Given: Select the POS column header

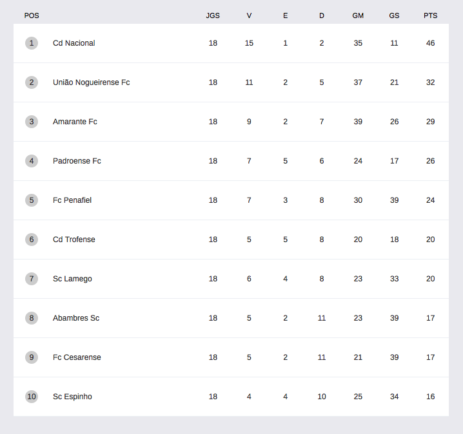Looking at the screenshot, I should click(32, 15).
